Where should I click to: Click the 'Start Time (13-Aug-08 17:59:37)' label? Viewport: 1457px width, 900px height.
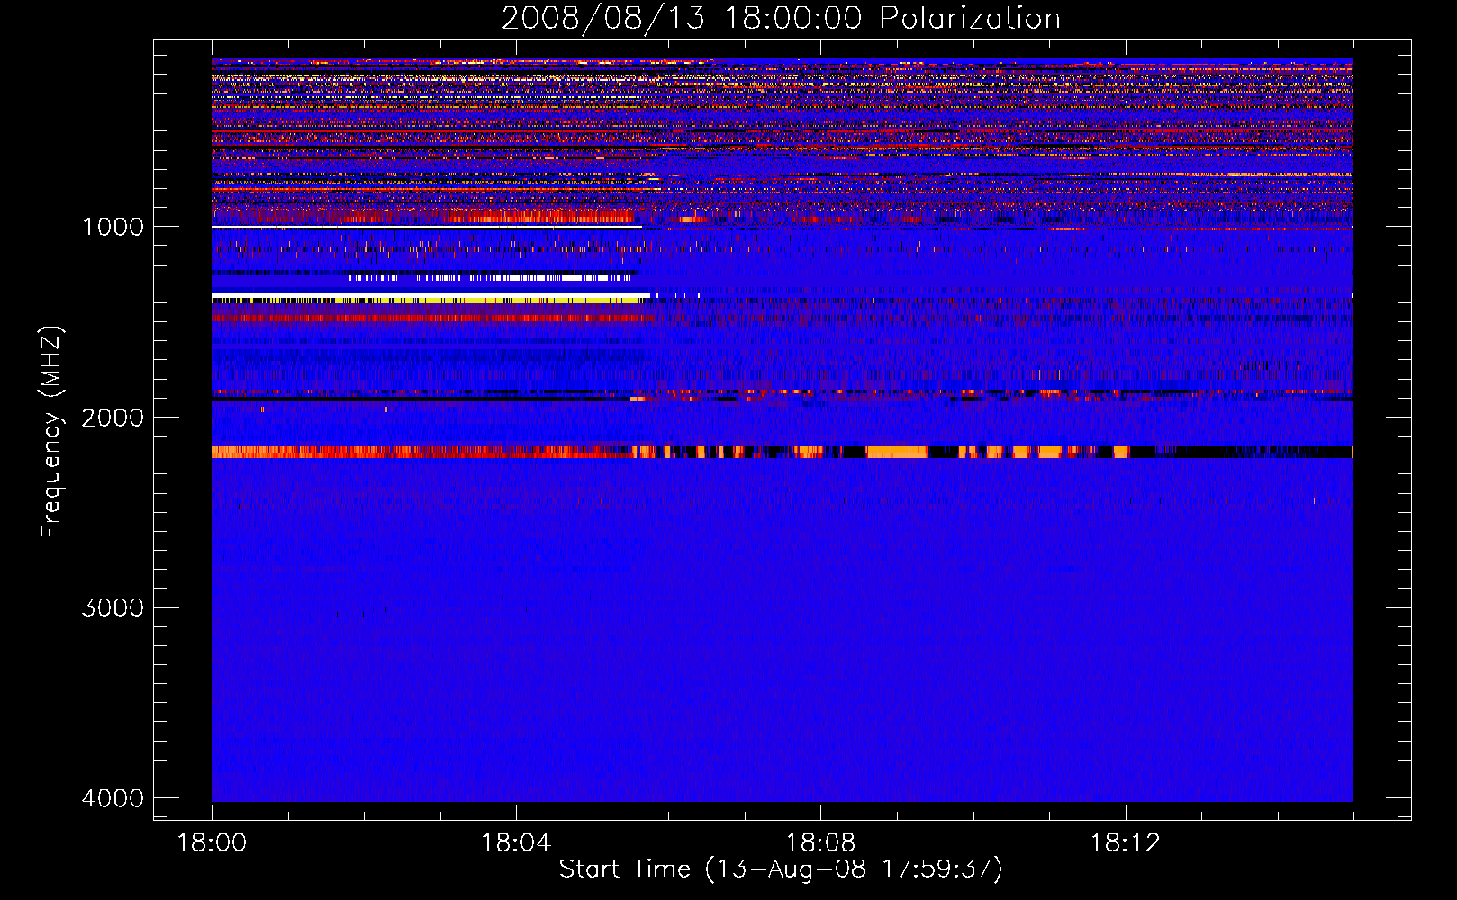coord(781,869)
